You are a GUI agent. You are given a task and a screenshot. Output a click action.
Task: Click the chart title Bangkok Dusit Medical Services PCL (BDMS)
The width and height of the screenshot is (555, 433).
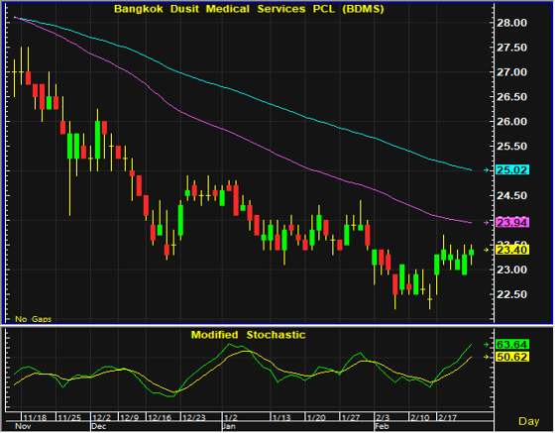click(249, 9)
